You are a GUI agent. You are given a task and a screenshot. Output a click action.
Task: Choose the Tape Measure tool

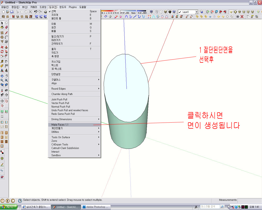2,61
